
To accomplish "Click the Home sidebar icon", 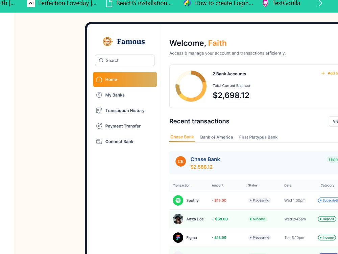I will [x=99, y=80].
